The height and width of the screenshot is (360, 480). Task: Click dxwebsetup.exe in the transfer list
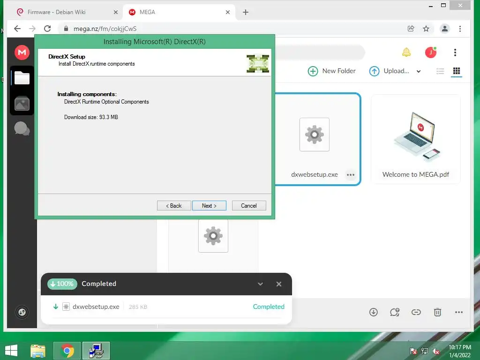[96, 307]
